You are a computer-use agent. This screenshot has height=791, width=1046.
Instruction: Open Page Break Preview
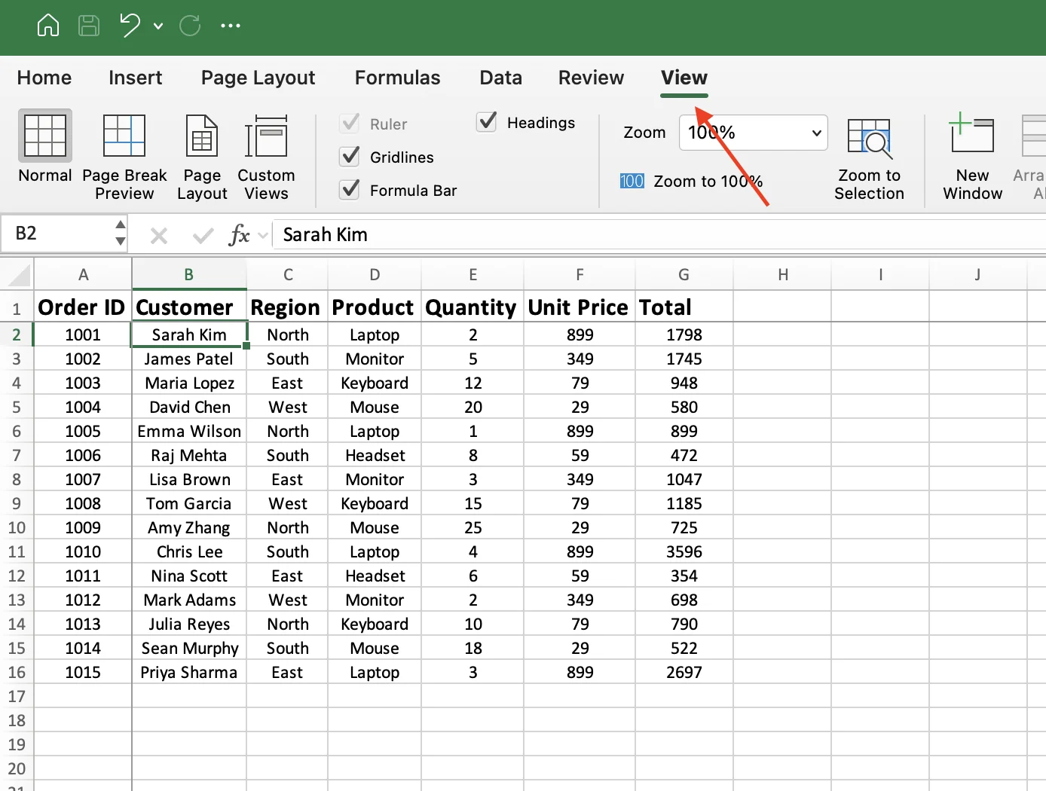pos(124,153)
